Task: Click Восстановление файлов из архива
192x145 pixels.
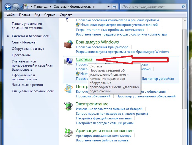Action: click(102, 140)
